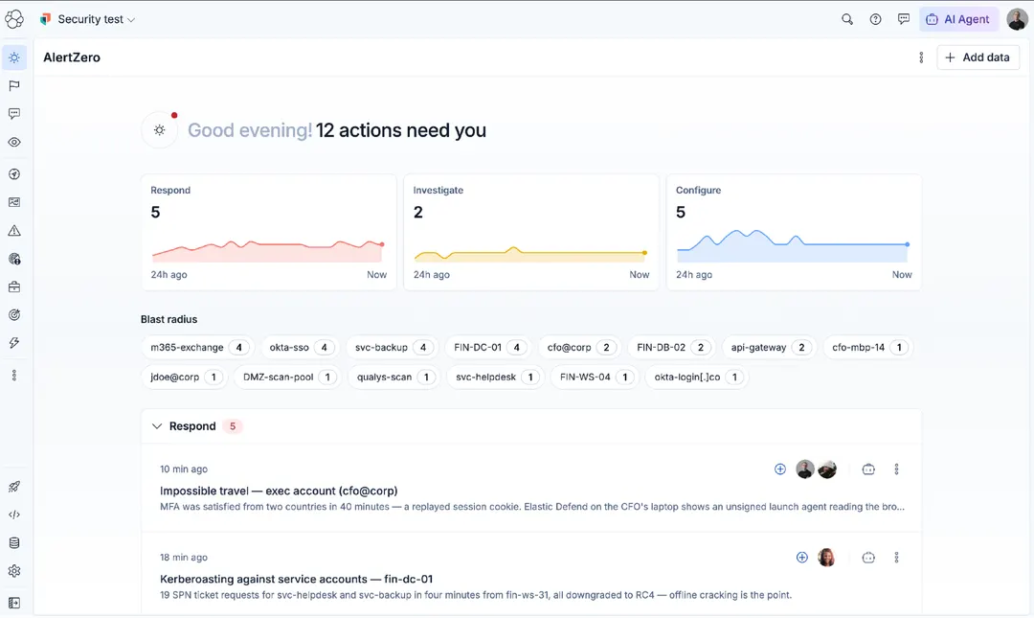Select the cfo@corp blast radius chip

pyautogui.click(x=579, y=347)
